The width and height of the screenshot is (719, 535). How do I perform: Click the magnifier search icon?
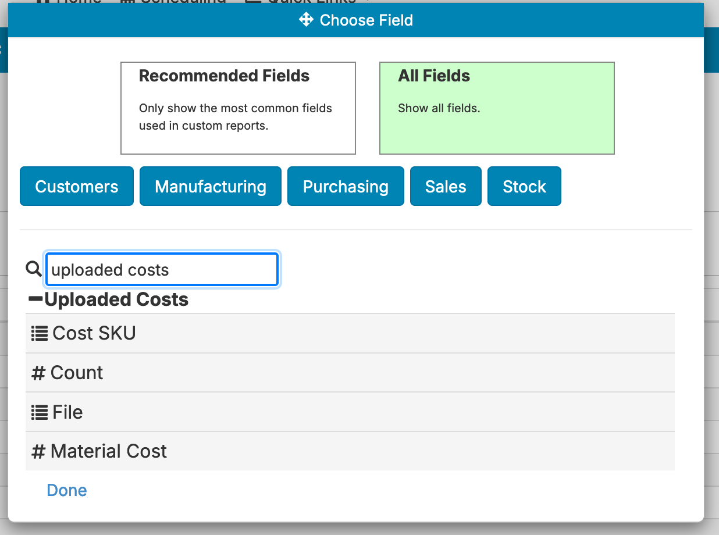34,269
